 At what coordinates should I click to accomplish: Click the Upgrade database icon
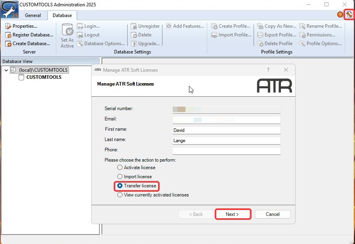point(134,44)
